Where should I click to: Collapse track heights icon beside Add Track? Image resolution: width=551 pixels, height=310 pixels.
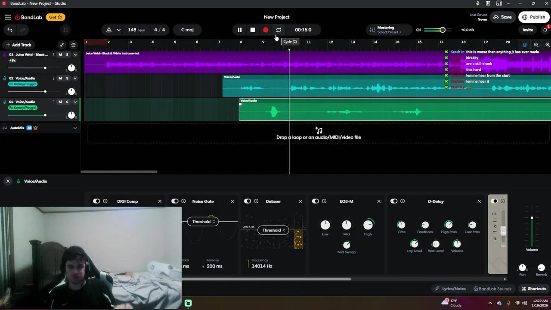74,45
